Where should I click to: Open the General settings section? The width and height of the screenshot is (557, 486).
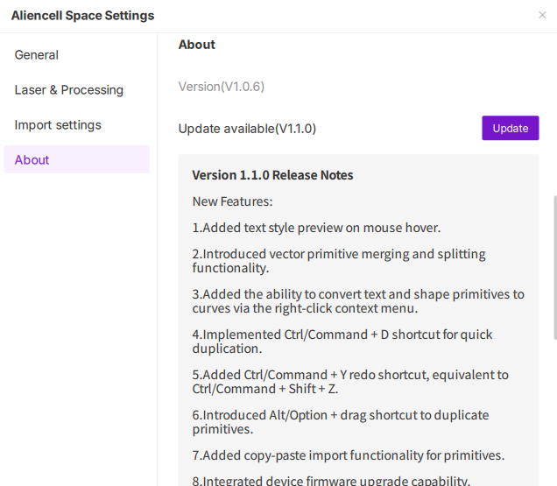pyautogui.click(x=37, y=55)
